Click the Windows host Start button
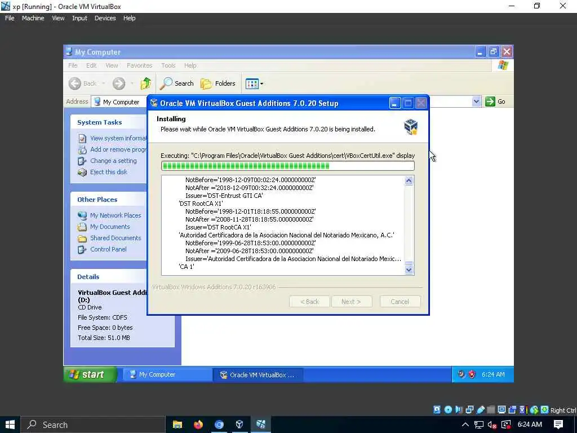 click(x=10, y=425)
